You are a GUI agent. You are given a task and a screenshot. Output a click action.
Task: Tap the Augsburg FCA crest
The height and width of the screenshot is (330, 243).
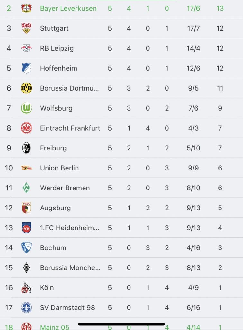pyautogui.click(x=26, y=208)
